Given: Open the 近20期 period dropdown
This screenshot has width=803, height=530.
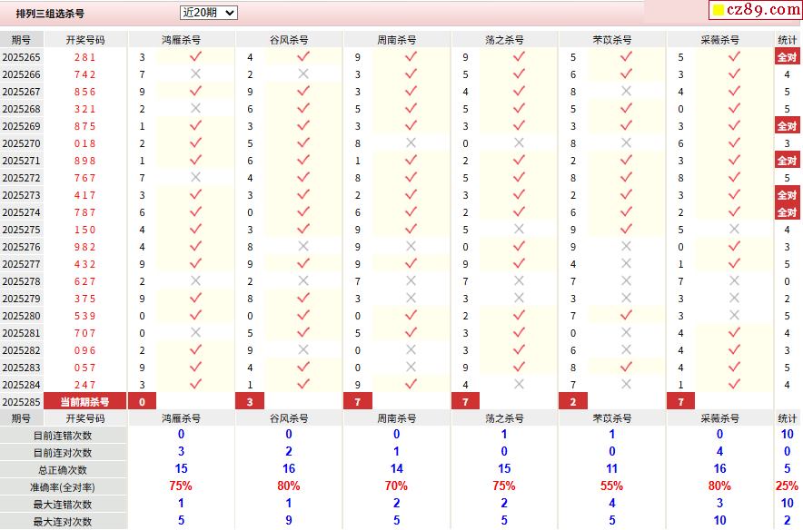Looking at the screenshot, I should 208,13.
